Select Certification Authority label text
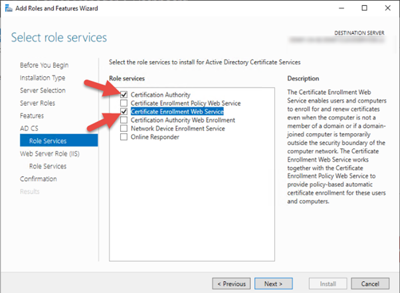The width and height of the screenshot is (400, 293). pyautogui.click(x=160, y=95)
